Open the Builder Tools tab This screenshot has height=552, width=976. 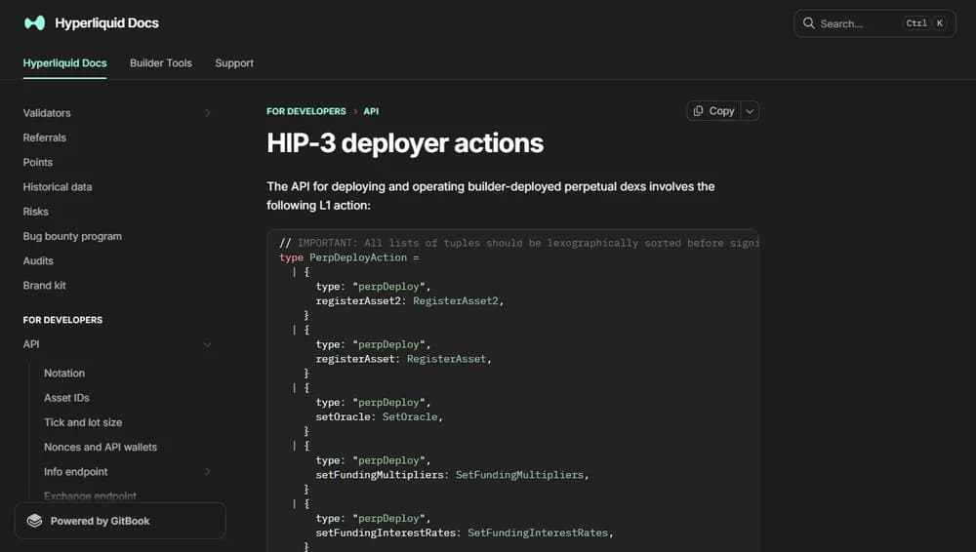coord(161,62)
